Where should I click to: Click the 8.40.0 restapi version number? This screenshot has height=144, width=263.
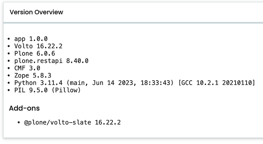[x=77, y=61]
